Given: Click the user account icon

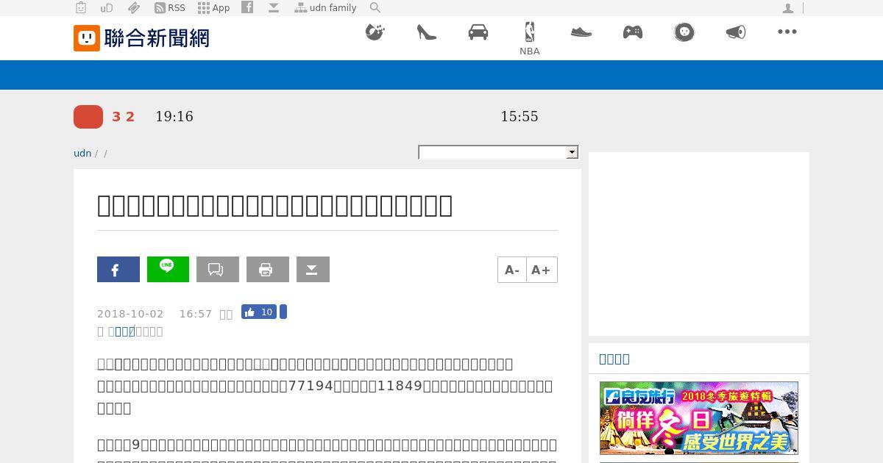Looking at the screenshot, I should (x=788, y=8).
